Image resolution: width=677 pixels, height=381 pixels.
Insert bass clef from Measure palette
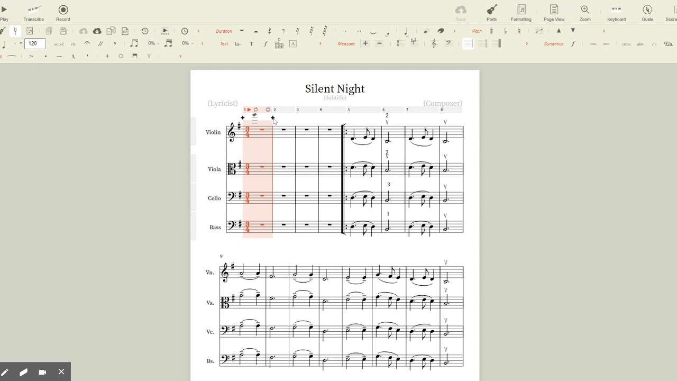point(449,43)
